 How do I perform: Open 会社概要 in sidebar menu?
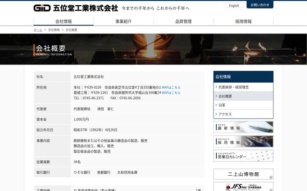tap(243, 96)
